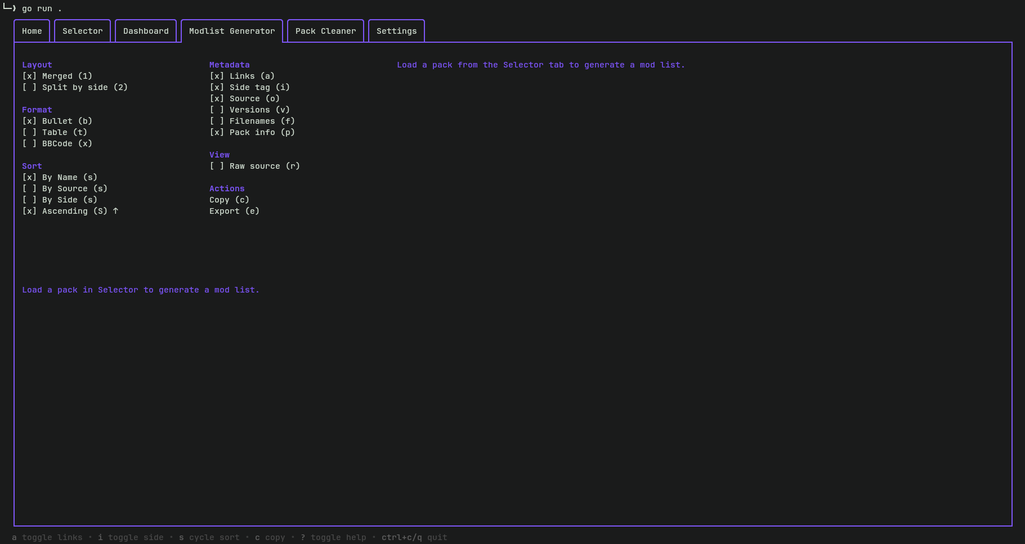Activate the Copy action

229,200
